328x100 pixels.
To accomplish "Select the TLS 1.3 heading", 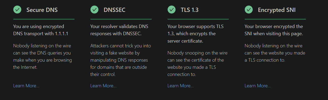I will [x=190, y=10].
